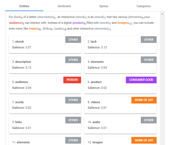Click the red PERSON badge on the audience card

[72, 80]
